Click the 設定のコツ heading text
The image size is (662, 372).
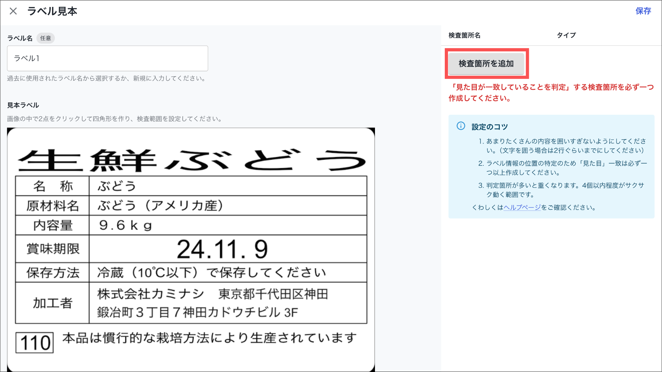[x=489, y=127]
